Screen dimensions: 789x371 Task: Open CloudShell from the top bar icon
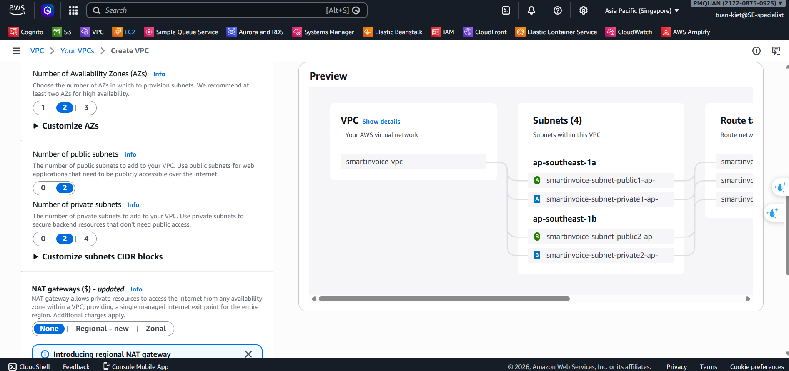[x=506, y=10]
